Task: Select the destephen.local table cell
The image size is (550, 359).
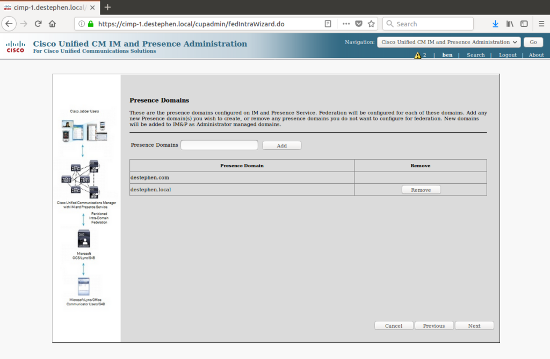Action: tap(242, 190)
